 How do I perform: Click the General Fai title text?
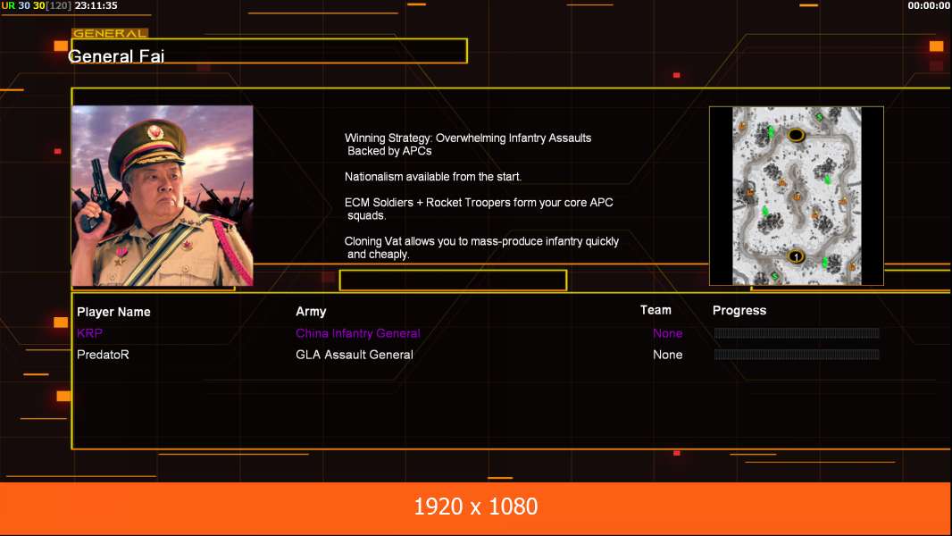[x=116, y=56]
